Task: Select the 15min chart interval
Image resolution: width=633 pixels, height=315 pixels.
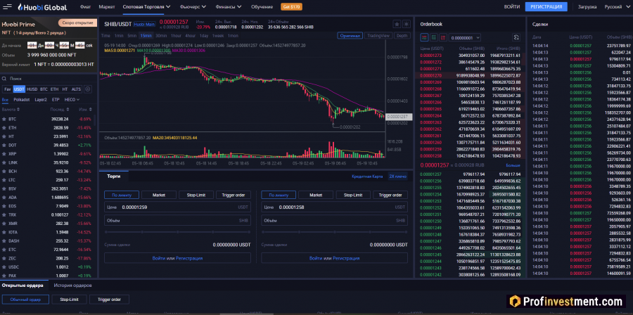Action: [146, 35]
